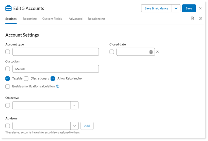Viewport: 208px width, 141px height.
Task: Tick the checkbox beside the Custodian field
Action: pyautogui.click(x=8, y=69)
